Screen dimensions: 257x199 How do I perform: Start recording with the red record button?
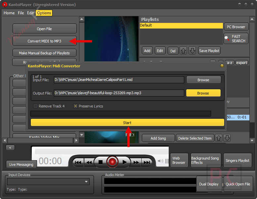click(112, 162)
